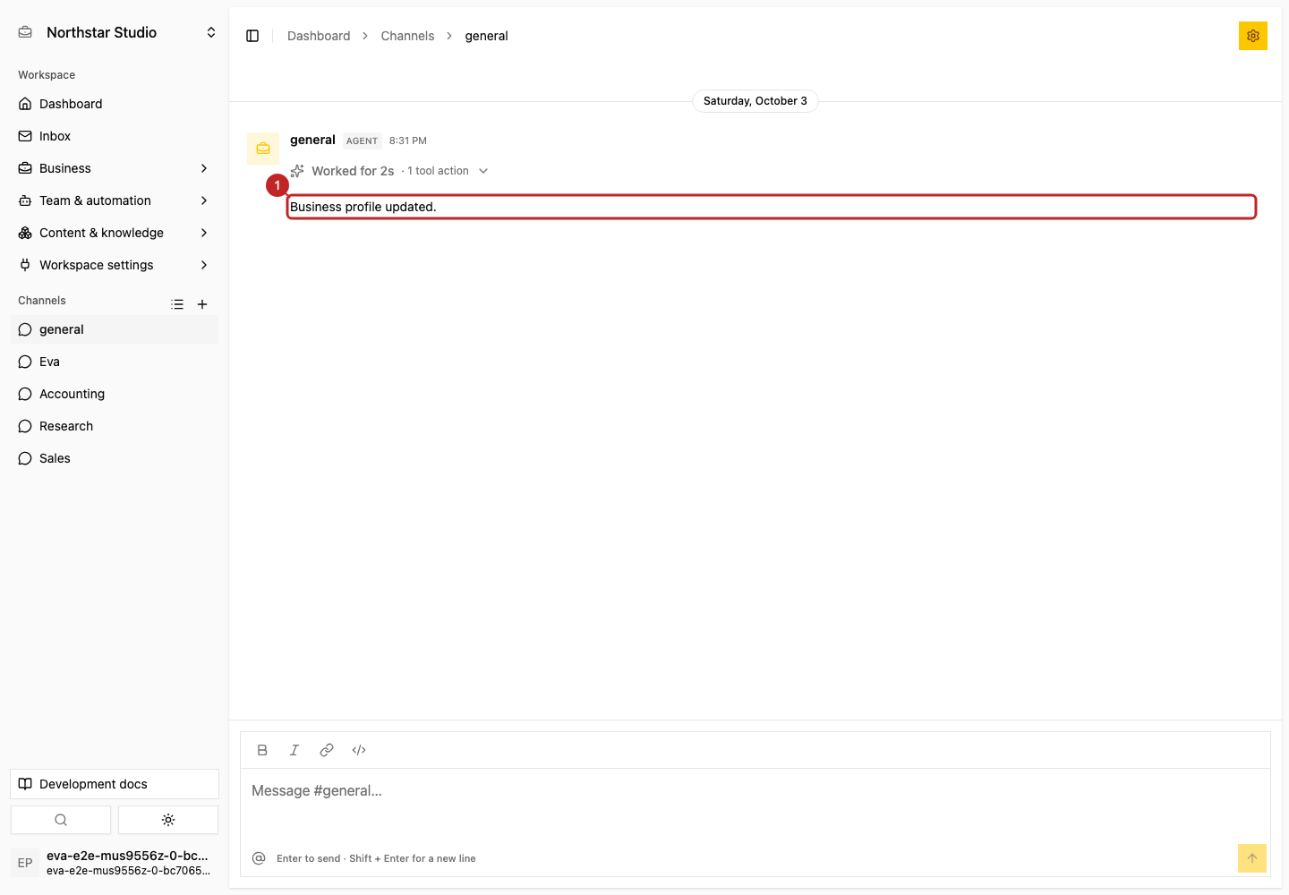1289x895 pixels.
Task: Open the channels list view icon
Action: [177, 304]
